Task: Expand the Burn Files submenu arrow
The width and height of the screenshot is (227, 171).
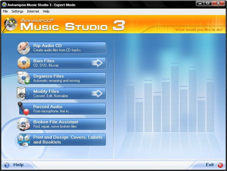Action: [x=97, y=63]
